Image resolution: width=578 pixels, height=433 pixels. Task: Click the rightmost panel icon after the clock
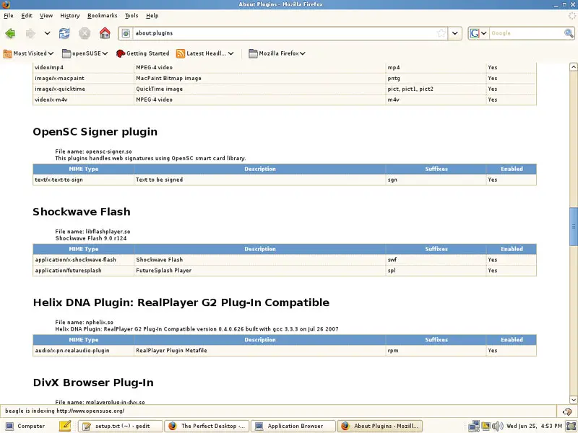[x=571, y=426]
